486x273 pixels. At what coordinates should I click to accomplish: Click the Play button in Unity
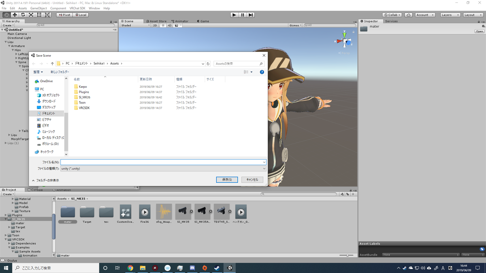234,15
